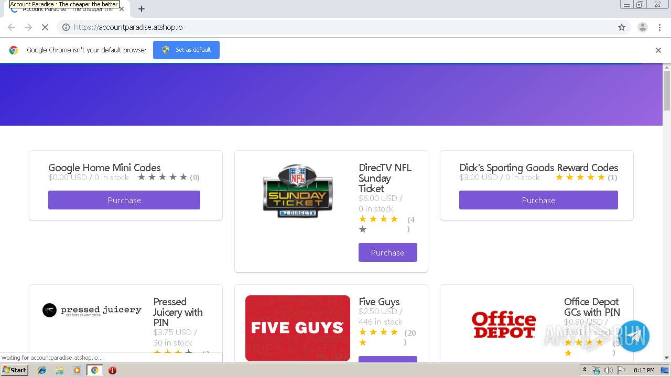Click the Telegram floating chat icon
This screenshot has height=377, width=671.
(x=633, y=336)
